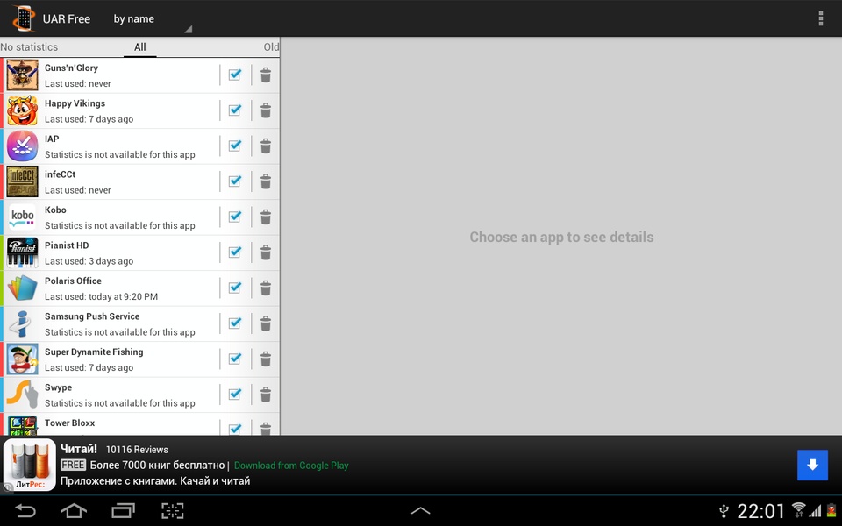Tap the trash icon beside infeCCt

[265, 181]
